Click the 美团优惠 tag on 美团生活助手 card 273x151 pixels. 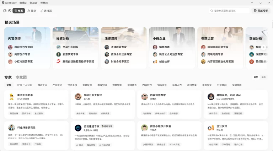(14, 113)
